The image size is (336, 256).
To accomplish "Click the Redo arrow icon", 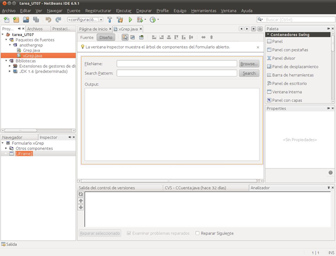I will point(58,20).
